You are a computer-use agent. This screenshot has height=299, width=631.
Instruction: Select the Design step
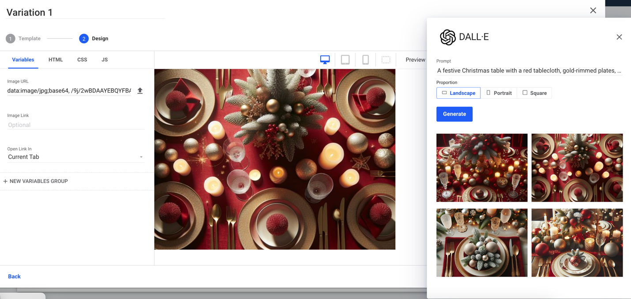(x=94, y=39)
